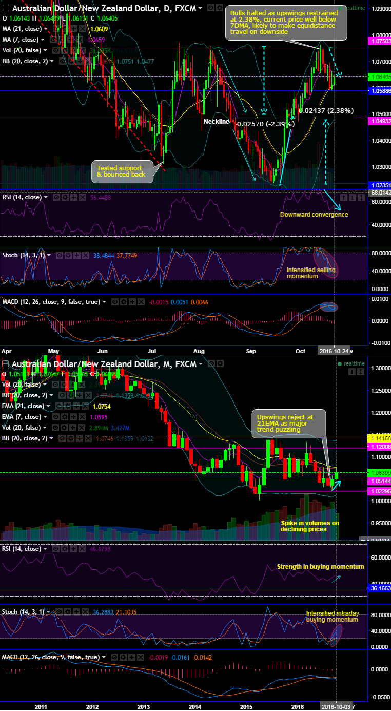Viewport: 391px width, 711px height.
Task: Expand dropdown arrow of daily RSI (14, close)
Action: point(46,197)
